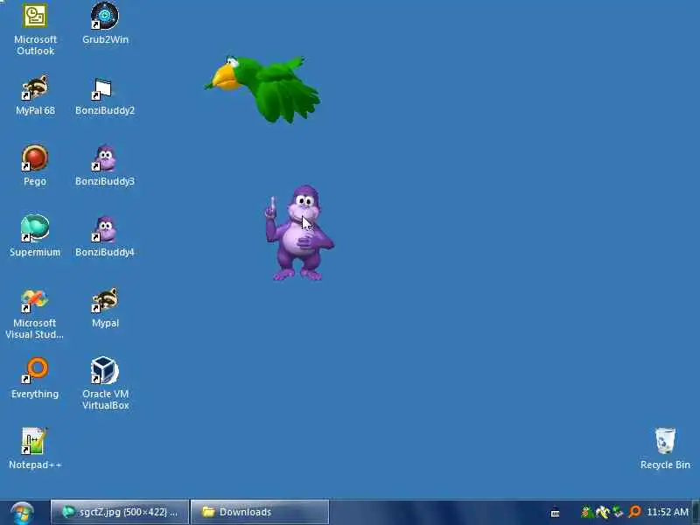Click the purple Bonzi gorilla character
Image resolution: width=700 pixels, height=525 pixels.
point(298,233)
